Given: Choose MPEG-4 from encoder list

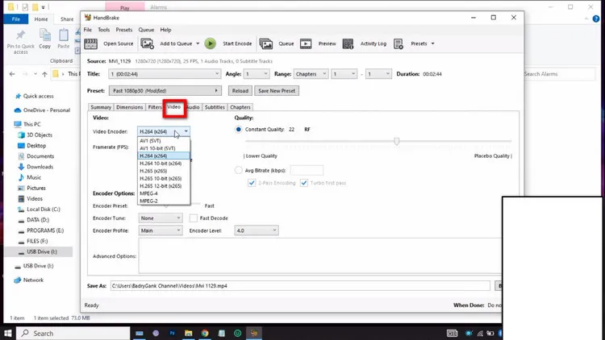Looking at the screenshot, I should (x=164, y=193).
